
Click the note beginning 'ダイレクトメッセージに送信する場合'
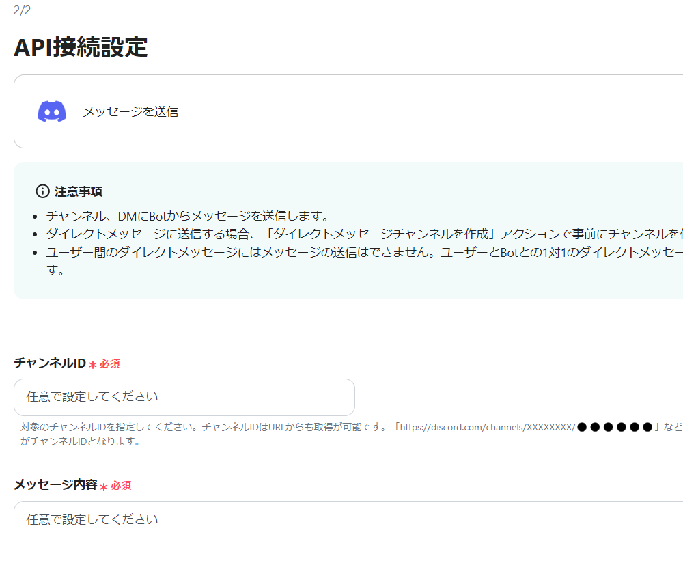tap(365, 234)
